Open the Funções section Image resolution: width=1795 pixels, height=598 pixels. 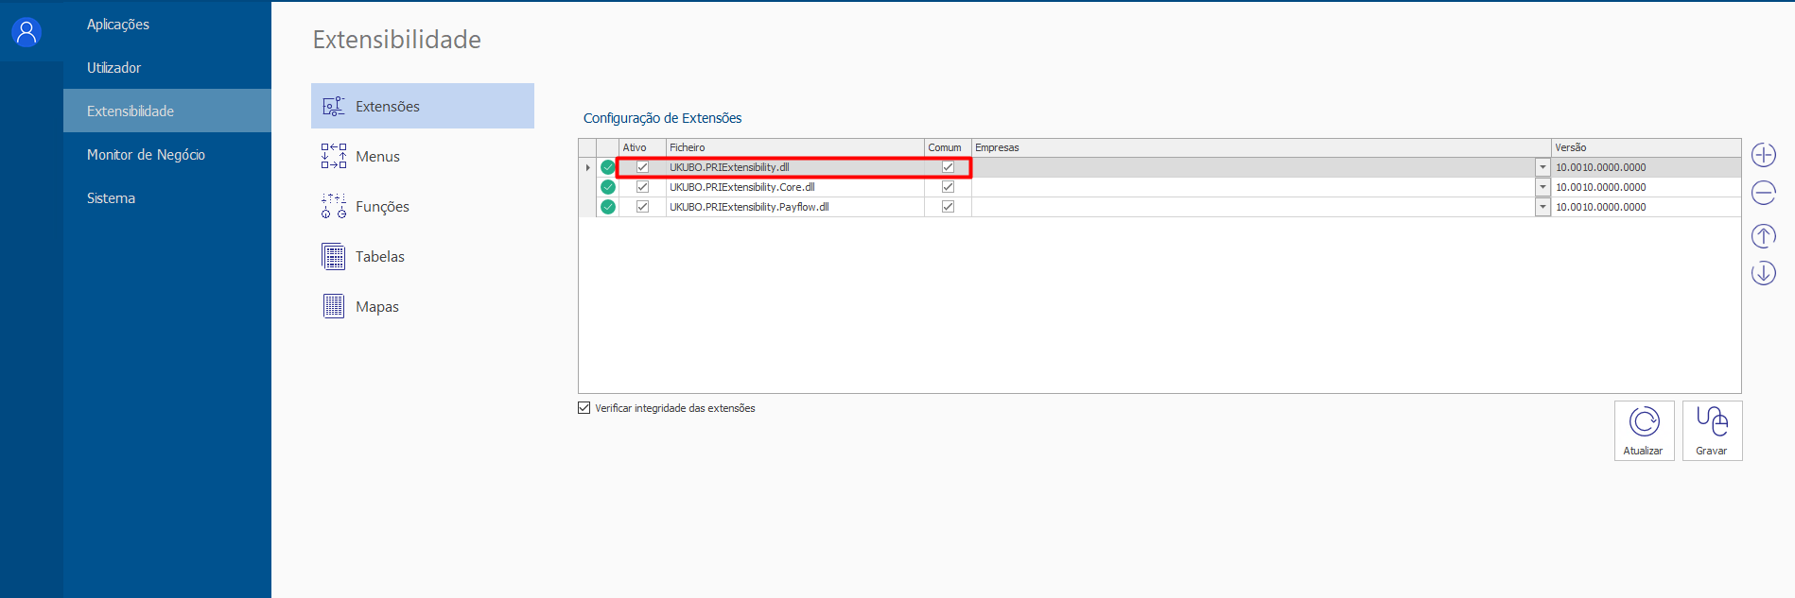pos(382,207)
